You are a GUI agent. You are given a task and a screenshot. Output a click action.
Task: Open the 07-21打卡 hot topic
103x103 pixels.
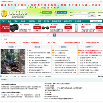click(x=48, y=92)
